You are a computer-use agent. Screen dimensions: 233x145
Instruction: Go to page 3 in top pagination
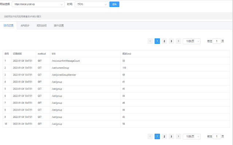tap(171, 41)
